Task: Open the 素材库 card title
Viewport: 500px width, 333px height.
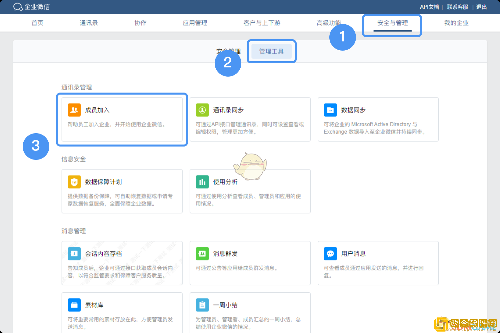Action: pos(94,305)
